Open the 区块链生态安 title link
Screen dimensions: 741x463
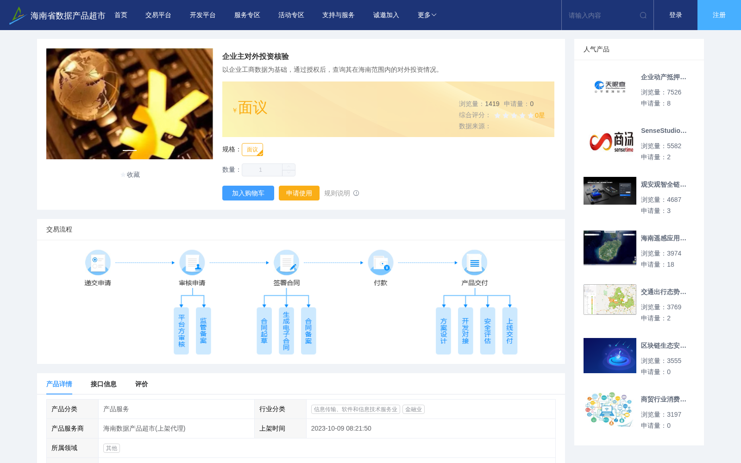664,345
